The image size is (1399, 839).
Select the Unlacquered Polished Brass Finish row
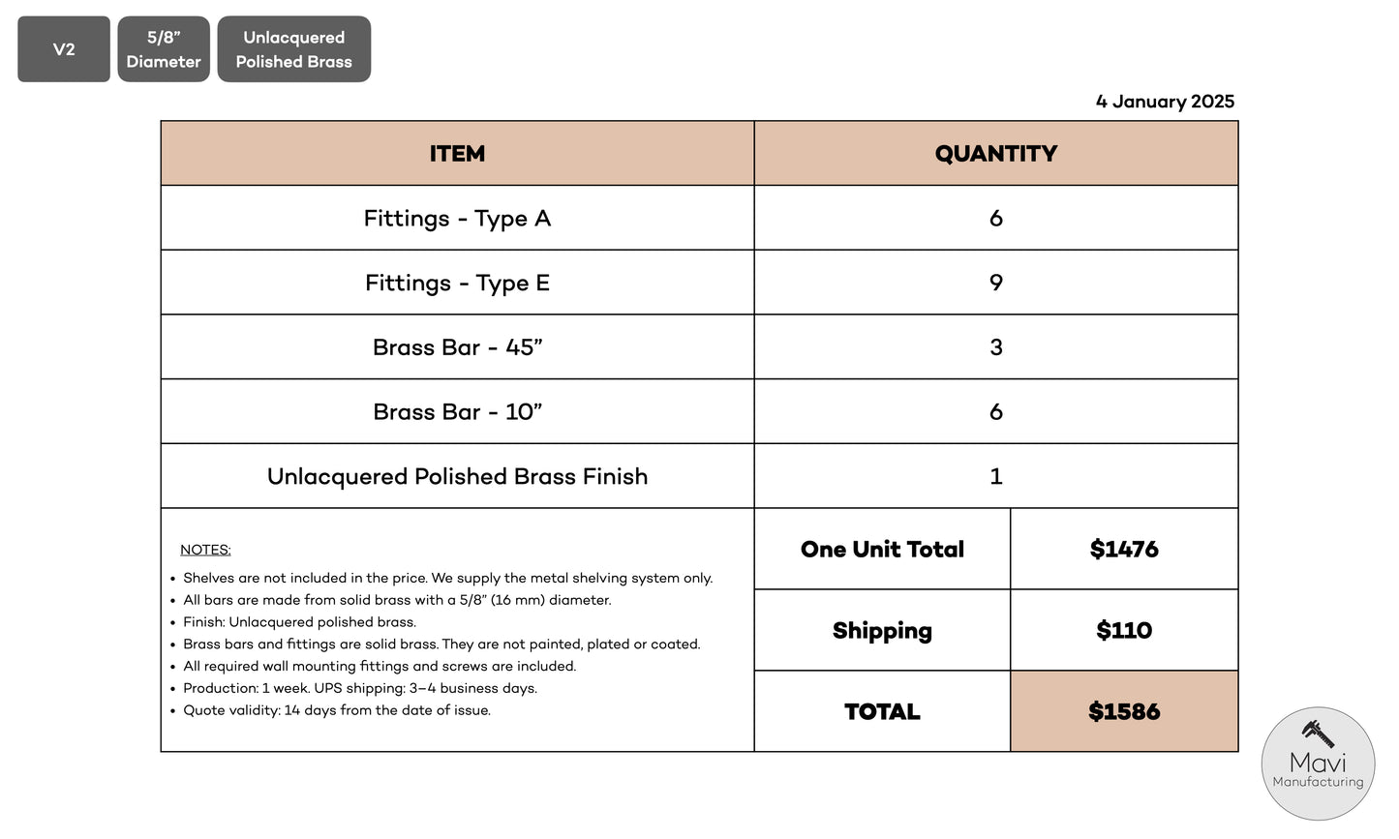click(x=457, y=477)
